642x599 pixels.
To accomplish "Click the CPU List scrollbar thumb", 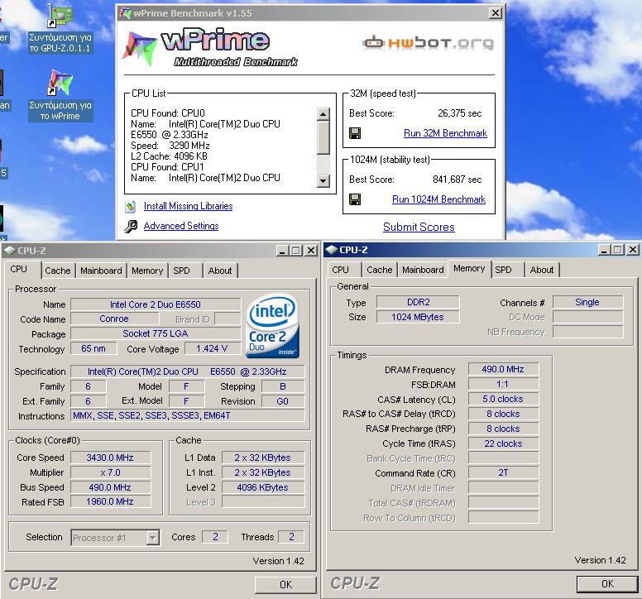I will click(x=323, y=137).
